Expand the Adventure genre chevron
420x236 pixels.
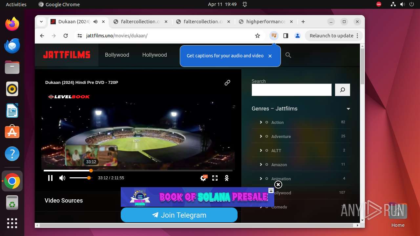(x=261, y=136)
